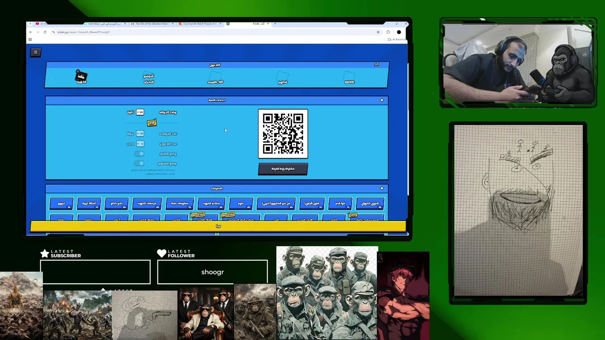Image resolution: width=605 pixels, height=340 pixels.
Task: Click the sketch drawing camera panel
Action: (x=518, y=210)
